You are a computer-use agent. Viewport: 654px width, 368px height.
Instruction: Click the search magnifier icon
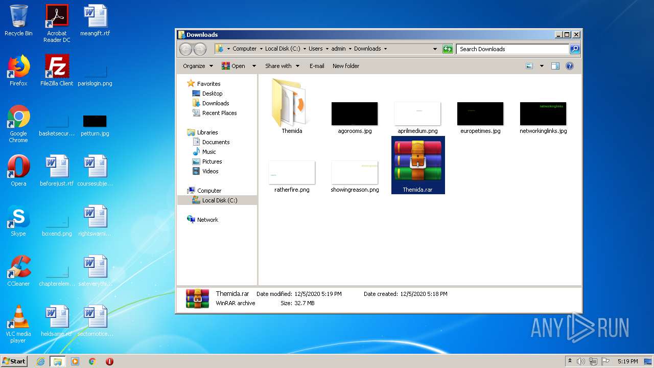575,49
